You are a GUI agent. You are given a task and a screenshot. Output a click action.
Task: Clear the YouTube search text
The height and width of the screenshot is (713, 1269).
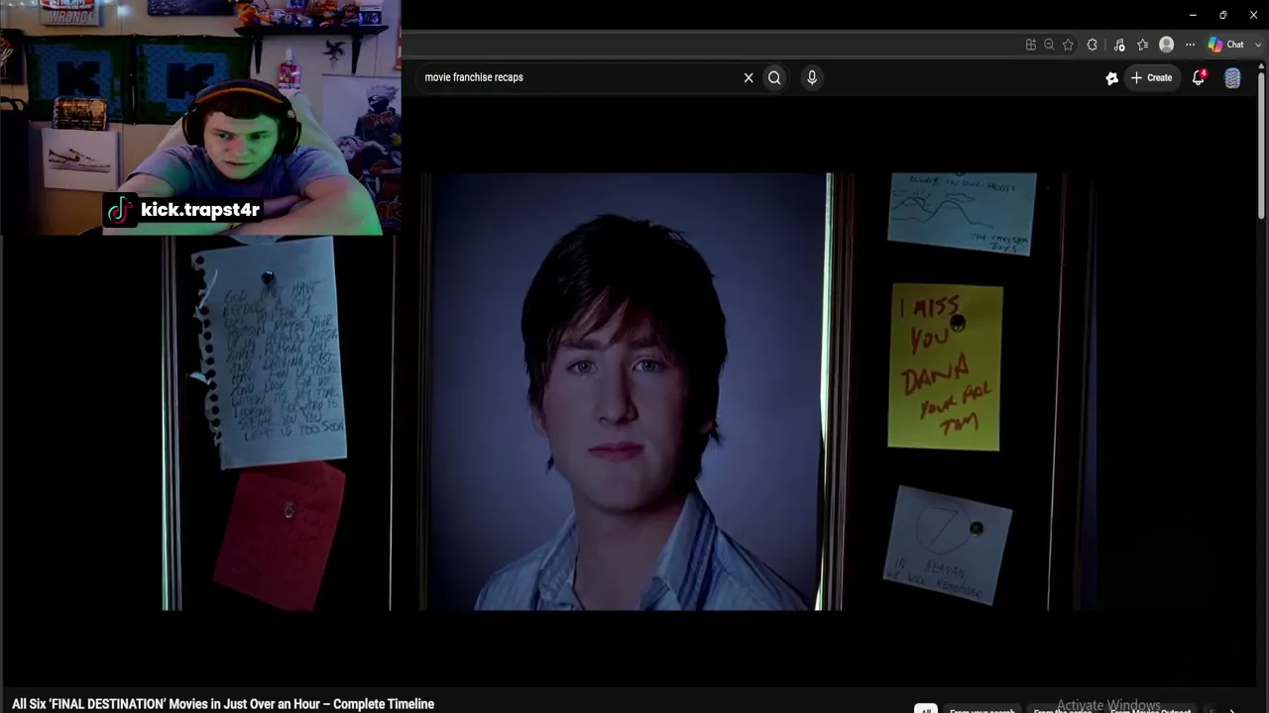[x=749, y=77]
